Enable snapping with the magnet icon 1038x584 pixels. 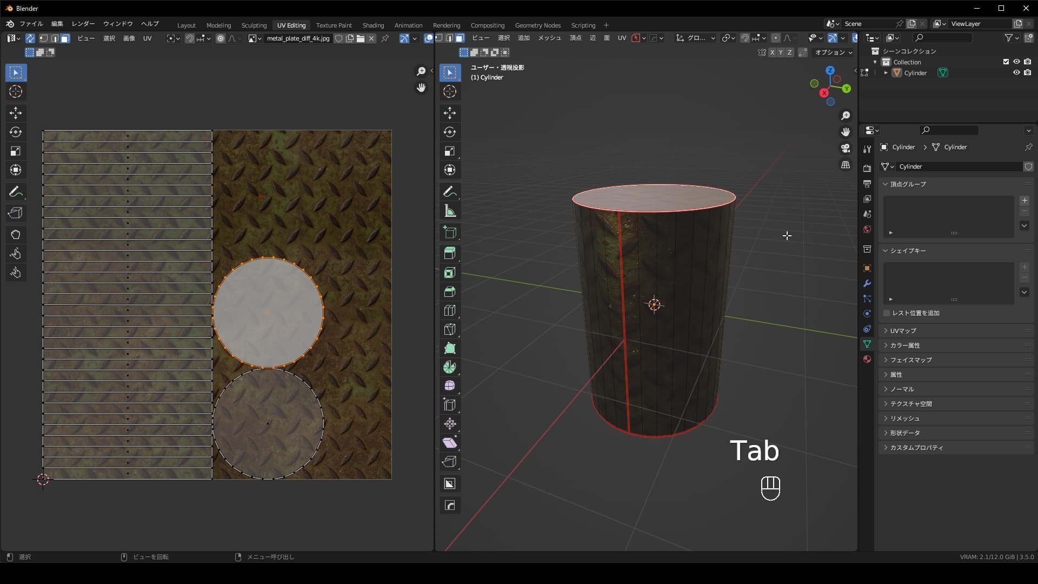point(745,38)
